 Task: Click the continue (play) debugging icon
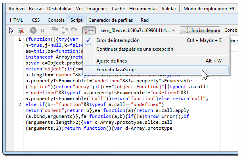33,30
